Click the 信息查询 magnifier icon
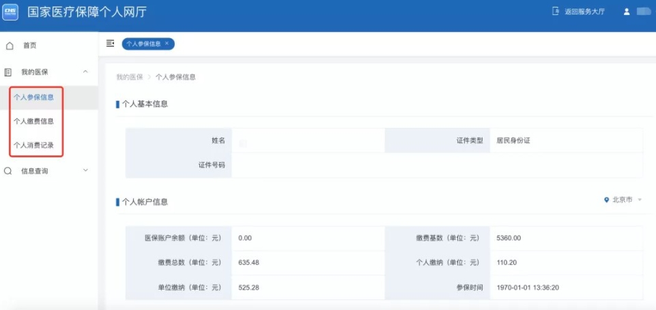The height and width of the screenshot is (310, 656). 8,171
